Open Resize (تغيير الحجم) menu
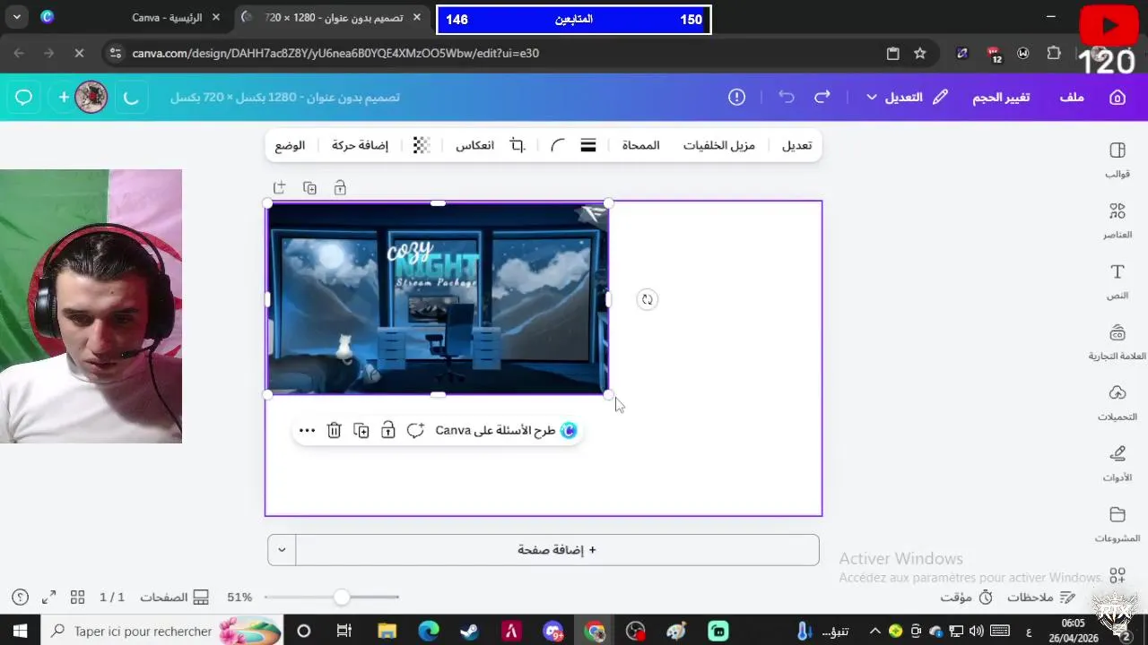 (x=1001, y=97)
